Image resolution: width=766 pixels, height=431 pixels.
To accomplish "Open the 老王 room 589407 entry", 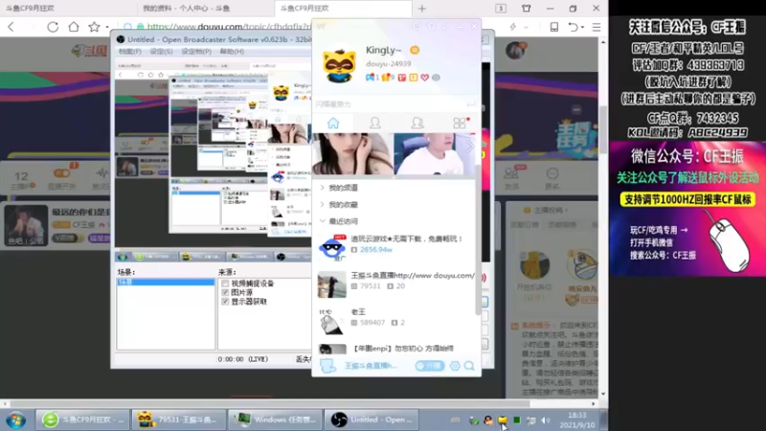I will [x=394, y=321].
